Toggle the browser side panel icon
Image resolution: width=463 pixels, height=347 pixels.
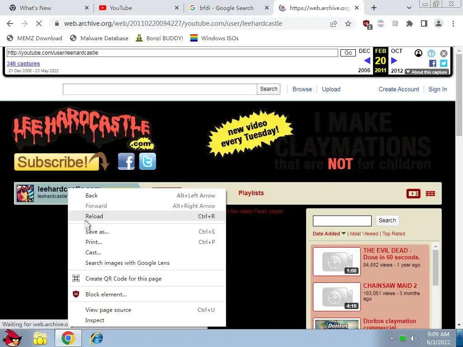click(424, 23)
